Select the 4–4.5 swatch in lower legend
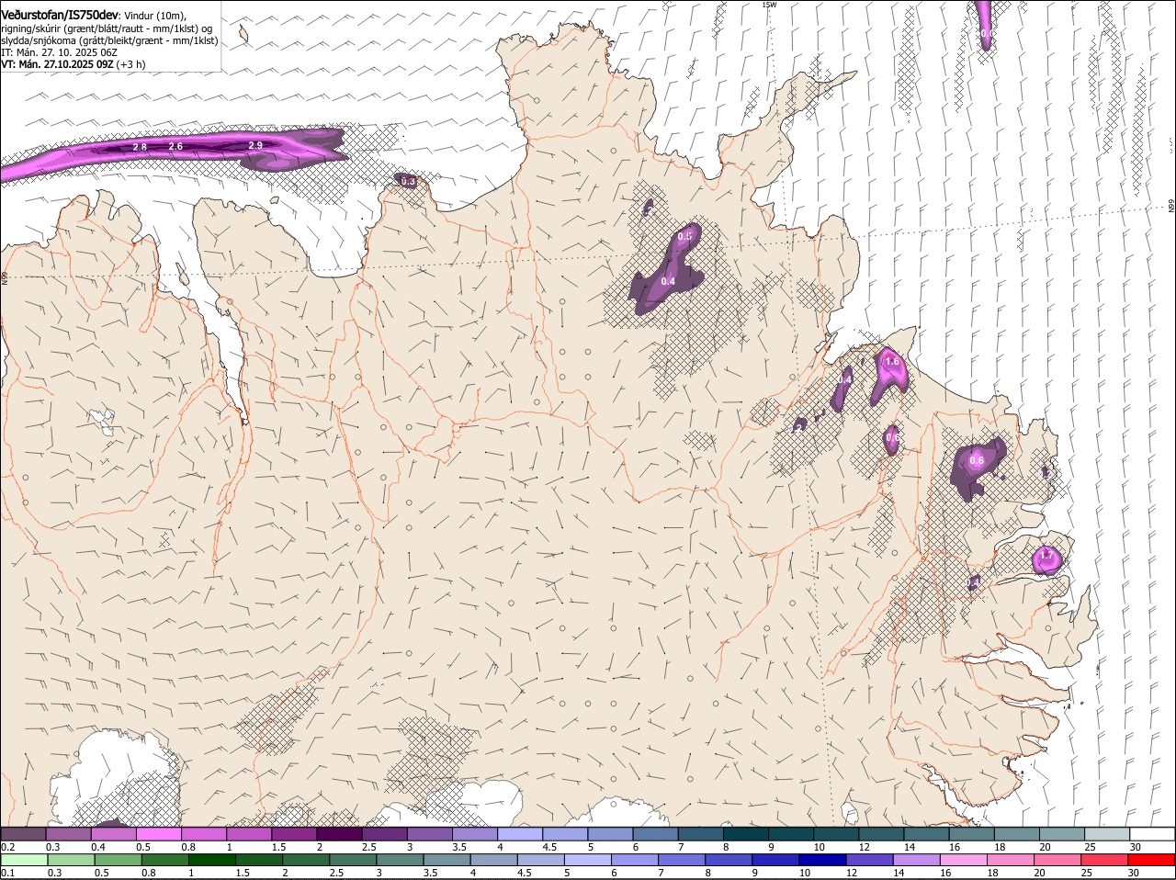The width and height of the screenshot is (1176, 880). (495, 860)
